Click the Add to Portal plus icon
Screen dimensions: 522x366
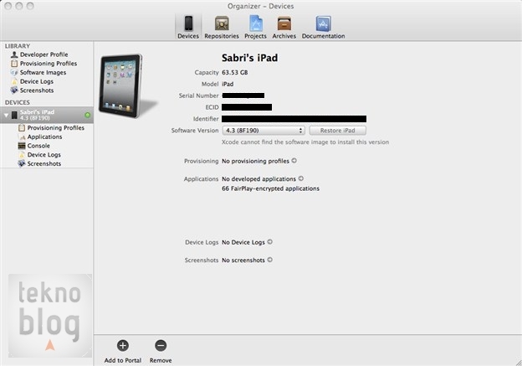click(x=123, y=346)
